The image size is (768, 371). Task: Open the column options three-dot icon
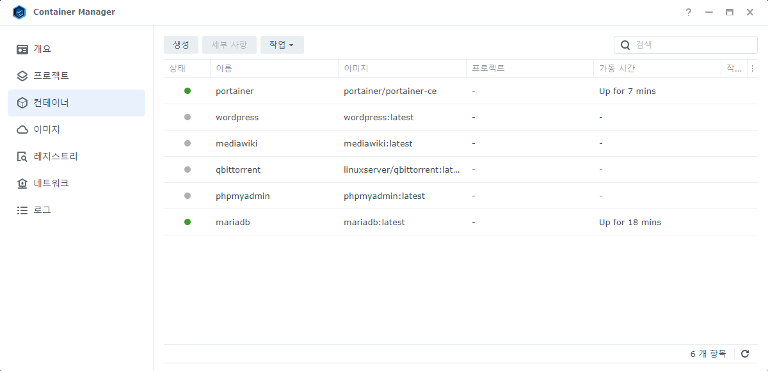753,68
